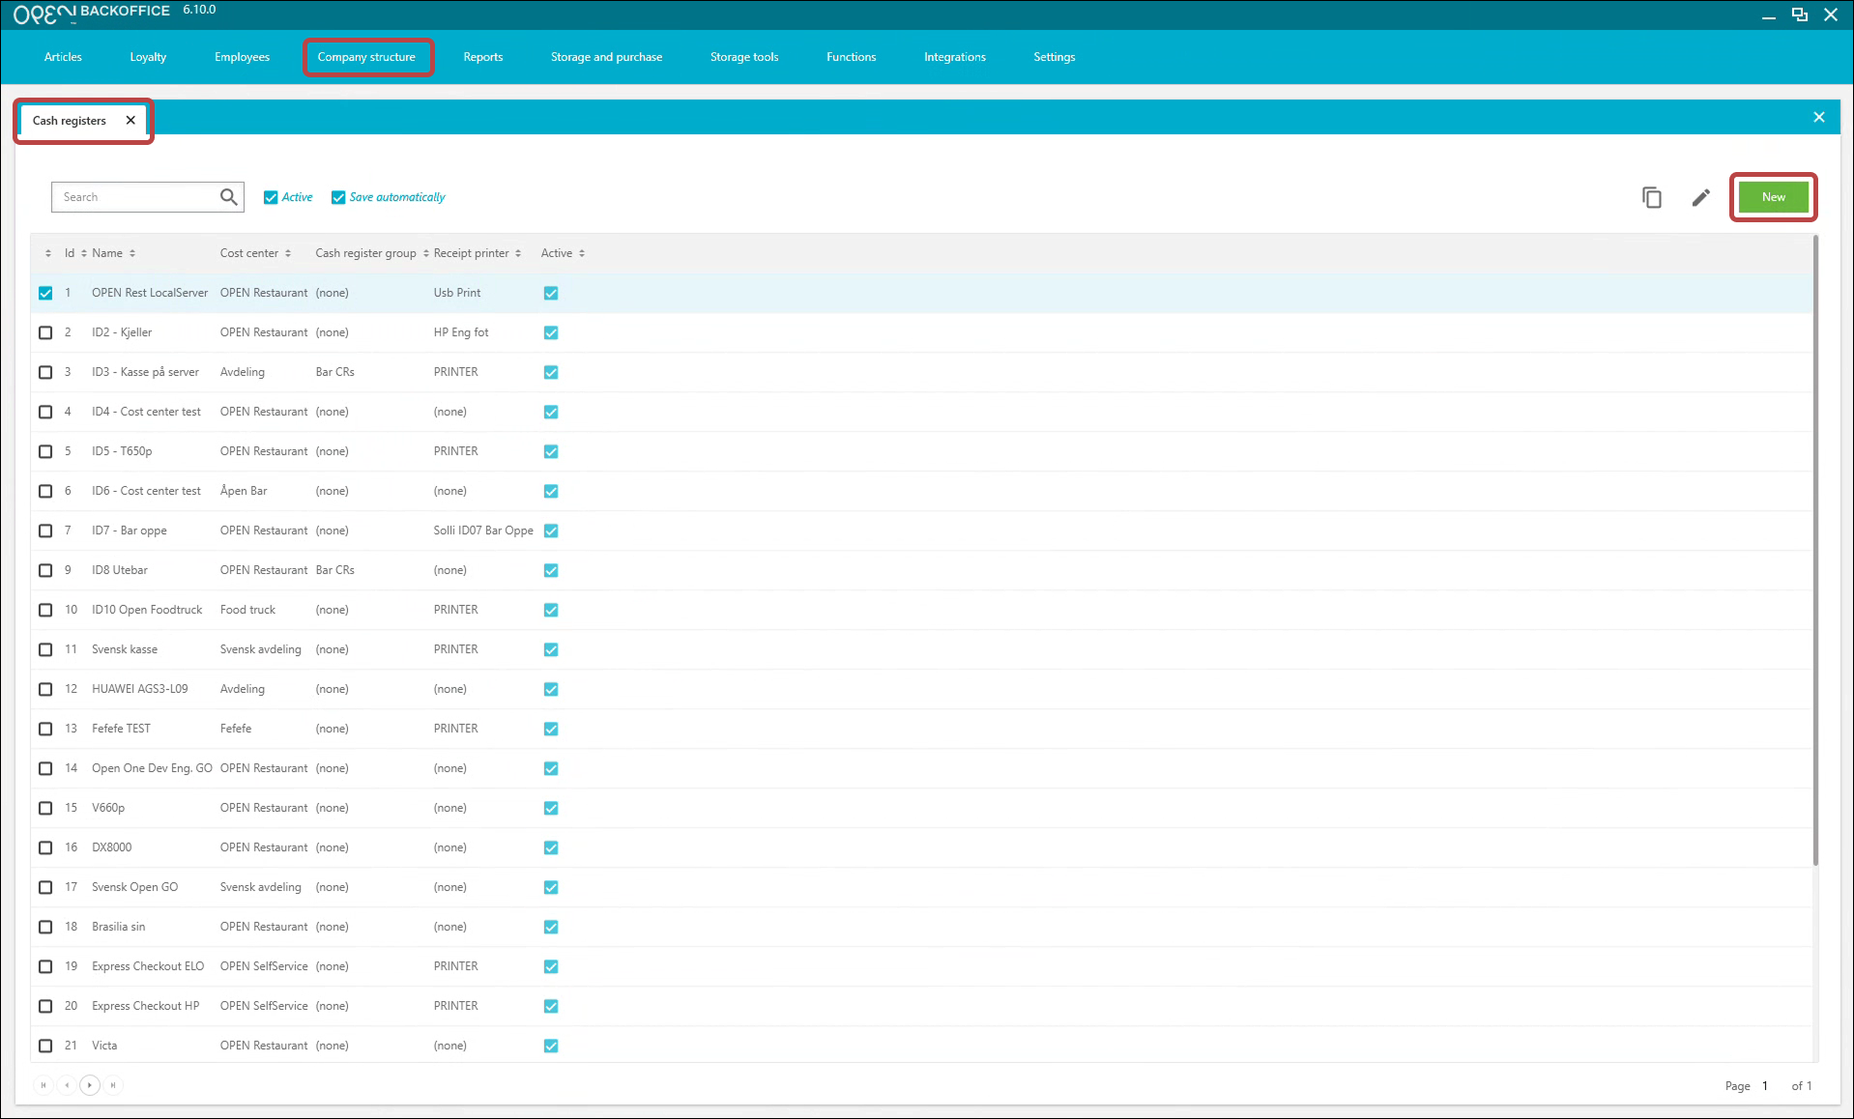Click the Fefefe cost center cell
This screenshot has height=1119, width=1854.
click(236, 729)
